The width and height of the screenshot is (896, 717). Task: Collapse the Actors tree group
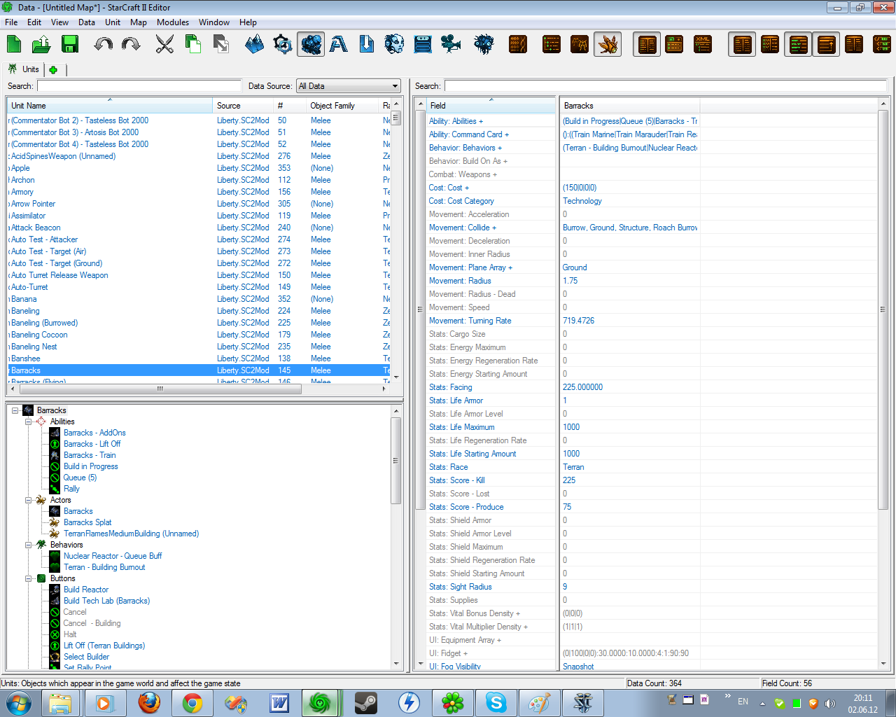pos(29,500)
